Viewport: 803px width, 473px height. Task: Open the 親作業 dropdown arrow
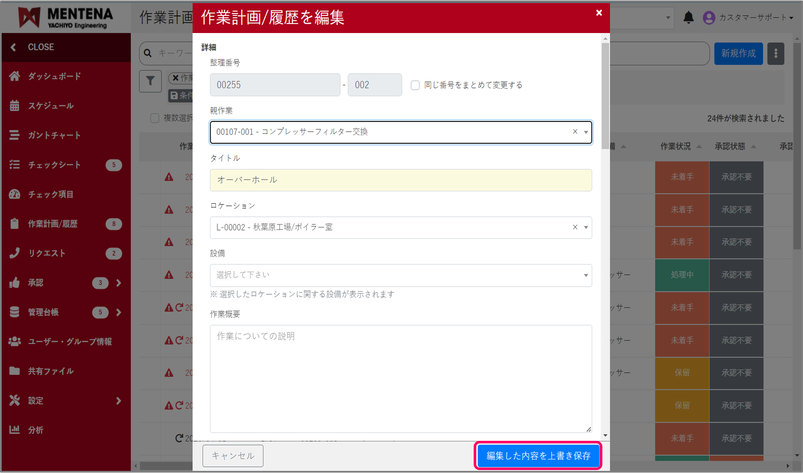pyautogui.click(x=586, y=132)
